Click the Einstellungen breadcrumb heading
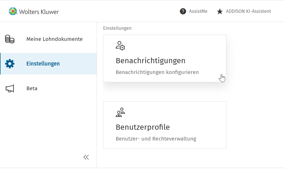285x169 pixels. [117, 28]
